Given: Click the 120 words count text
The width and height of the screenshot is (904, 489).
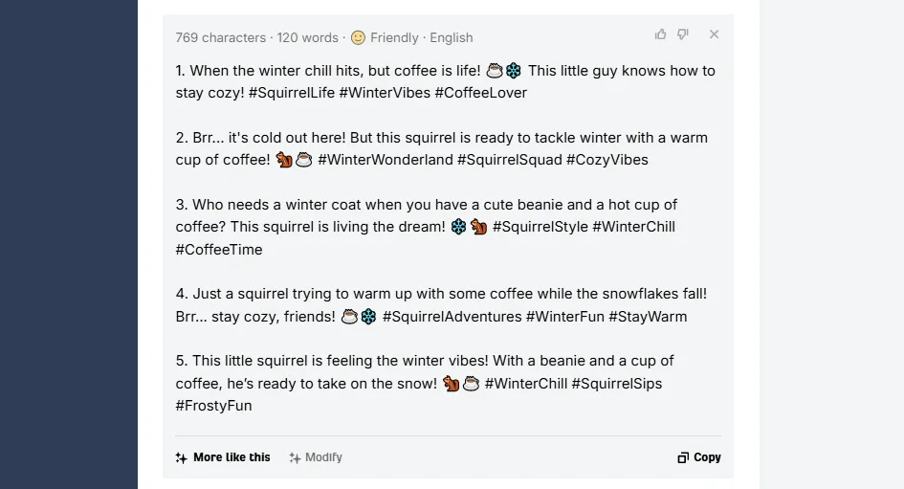Looking at the screenshot, I should [x=307, y=37].
